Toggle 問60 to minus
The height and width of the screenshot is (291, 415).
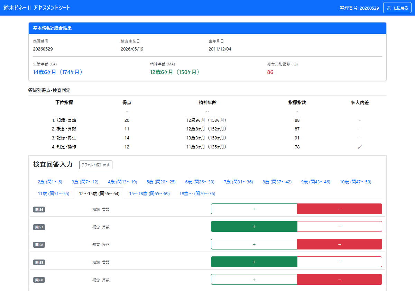(340, 280)
